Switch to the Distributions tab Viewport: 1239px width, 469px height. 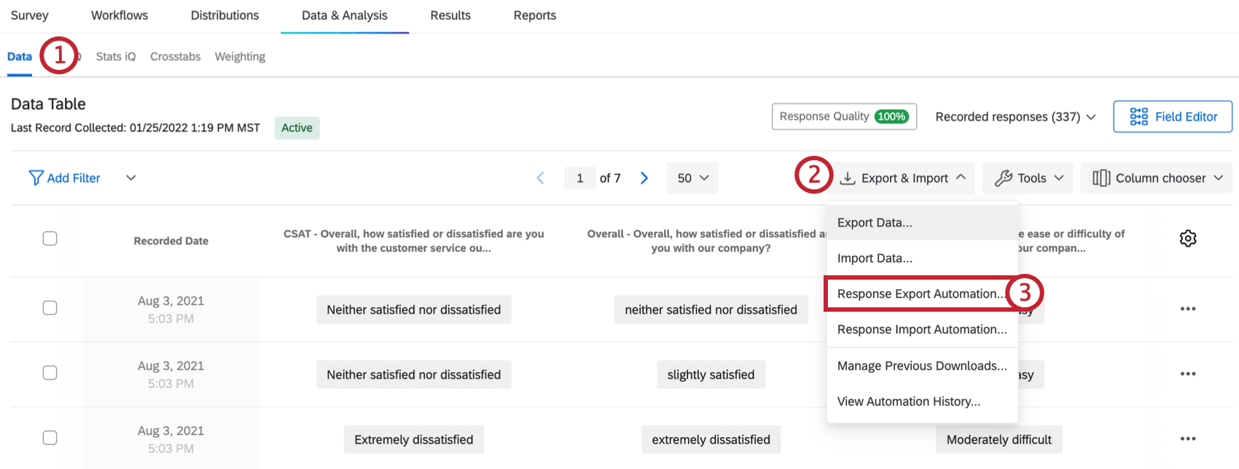[224, 15]
